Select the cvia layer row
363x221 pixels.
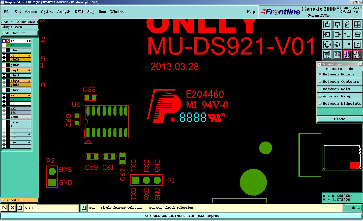[x=21, y=122]
